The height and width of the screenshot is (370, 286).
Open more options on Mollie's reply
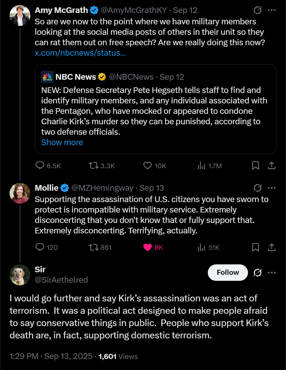coord(272,188)
